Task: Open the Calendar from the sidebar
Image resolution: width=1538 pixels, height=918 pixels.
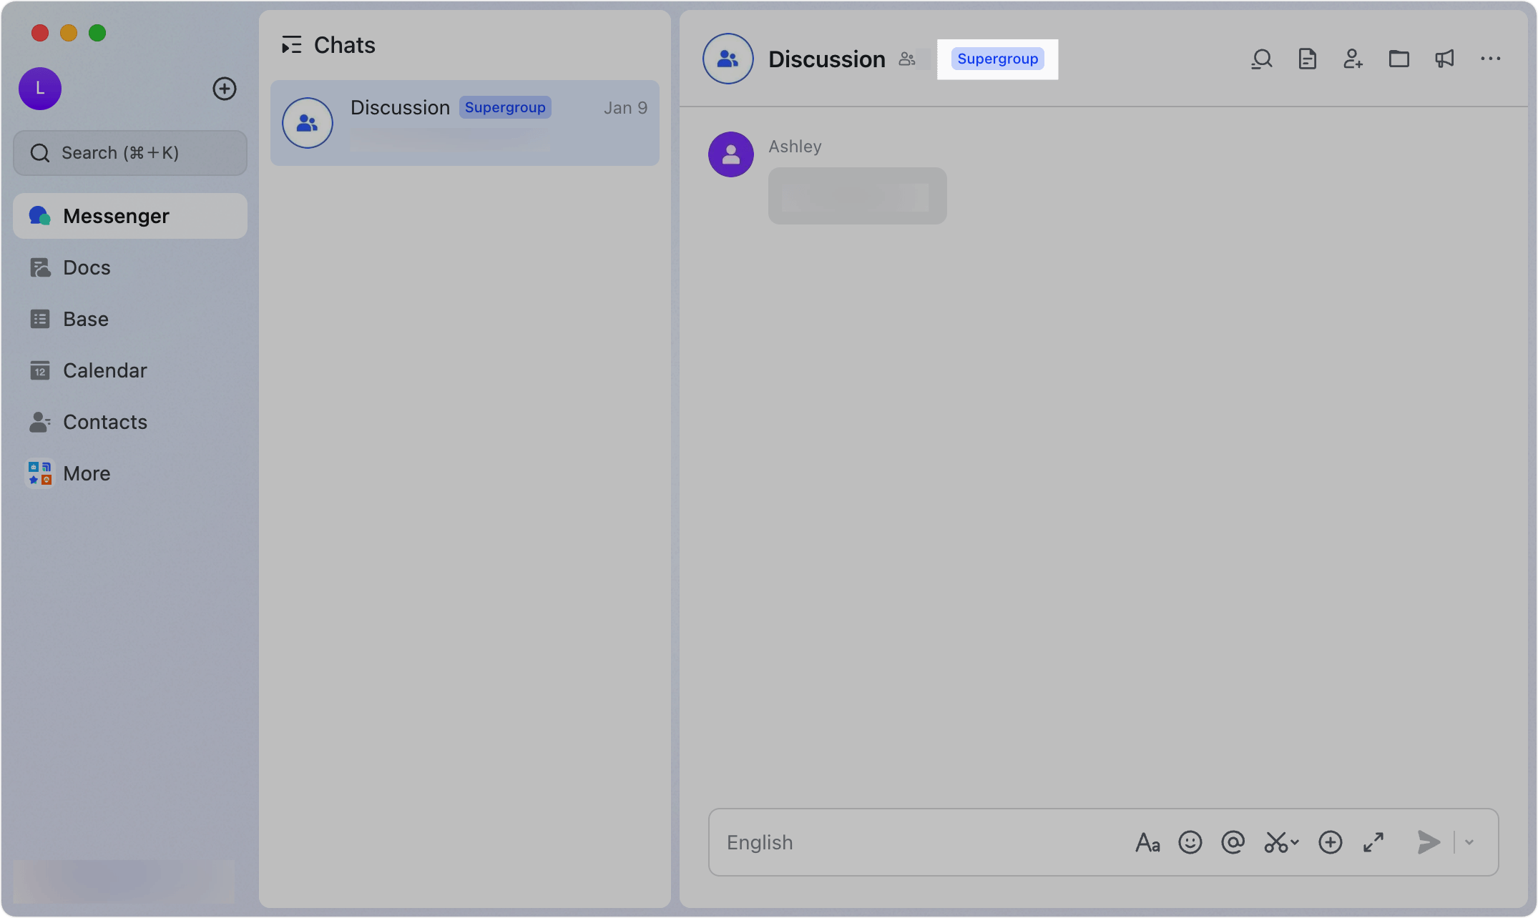Action: coord(105,370)
